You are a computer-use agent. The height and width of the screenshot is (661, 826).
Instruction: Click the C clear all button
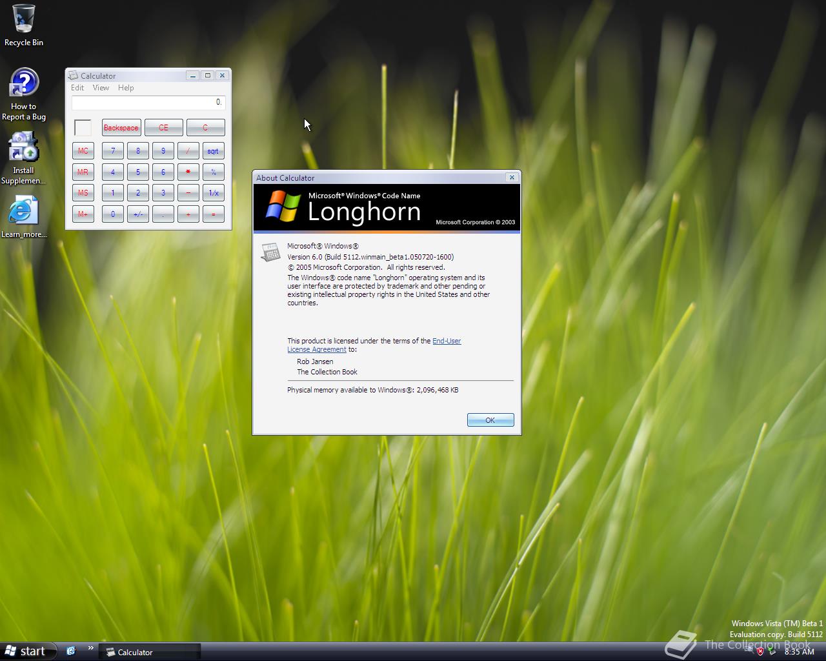point(205,128)
